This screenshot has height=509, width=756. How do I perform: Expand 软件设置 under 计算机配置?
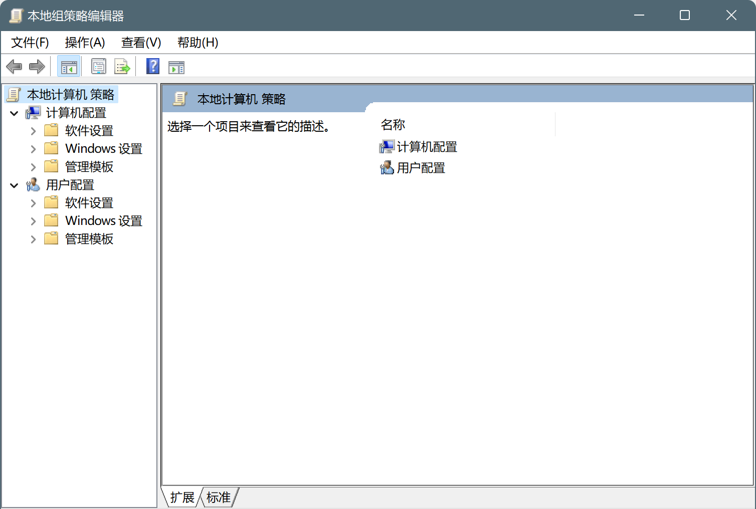click(33, 131)
